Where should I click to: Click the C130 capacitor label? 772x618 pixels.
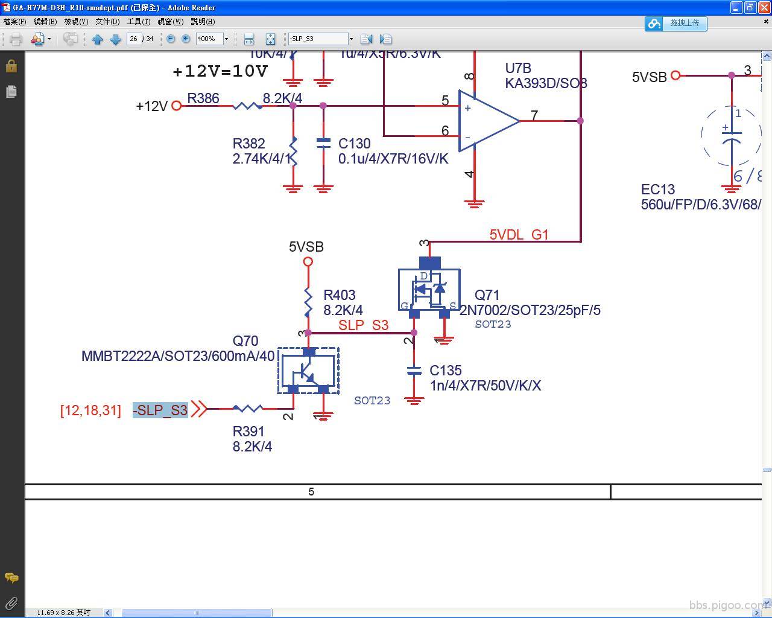(x=355, y=144)
